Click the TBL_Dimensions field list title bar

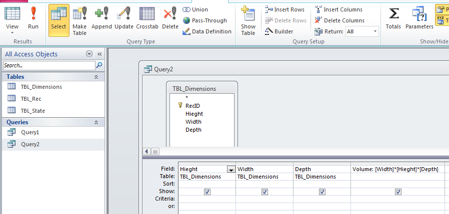click(202, 89)
